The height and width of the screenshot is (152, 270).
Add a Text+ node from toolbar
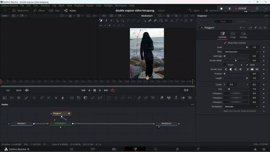[x=19, y=98]
